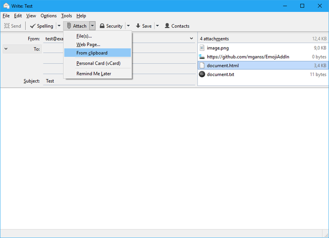Open the File menu
Screen dimensions: 329x238
6,16
